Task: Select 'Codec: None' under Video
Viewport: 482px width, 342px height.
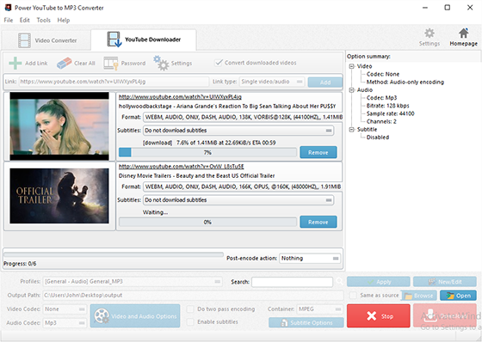Action: click(383, 74)
